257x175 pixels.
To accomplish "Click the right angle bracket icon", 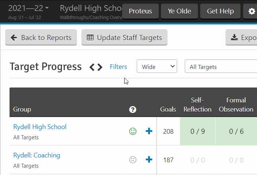I will [x=100, y=67].
